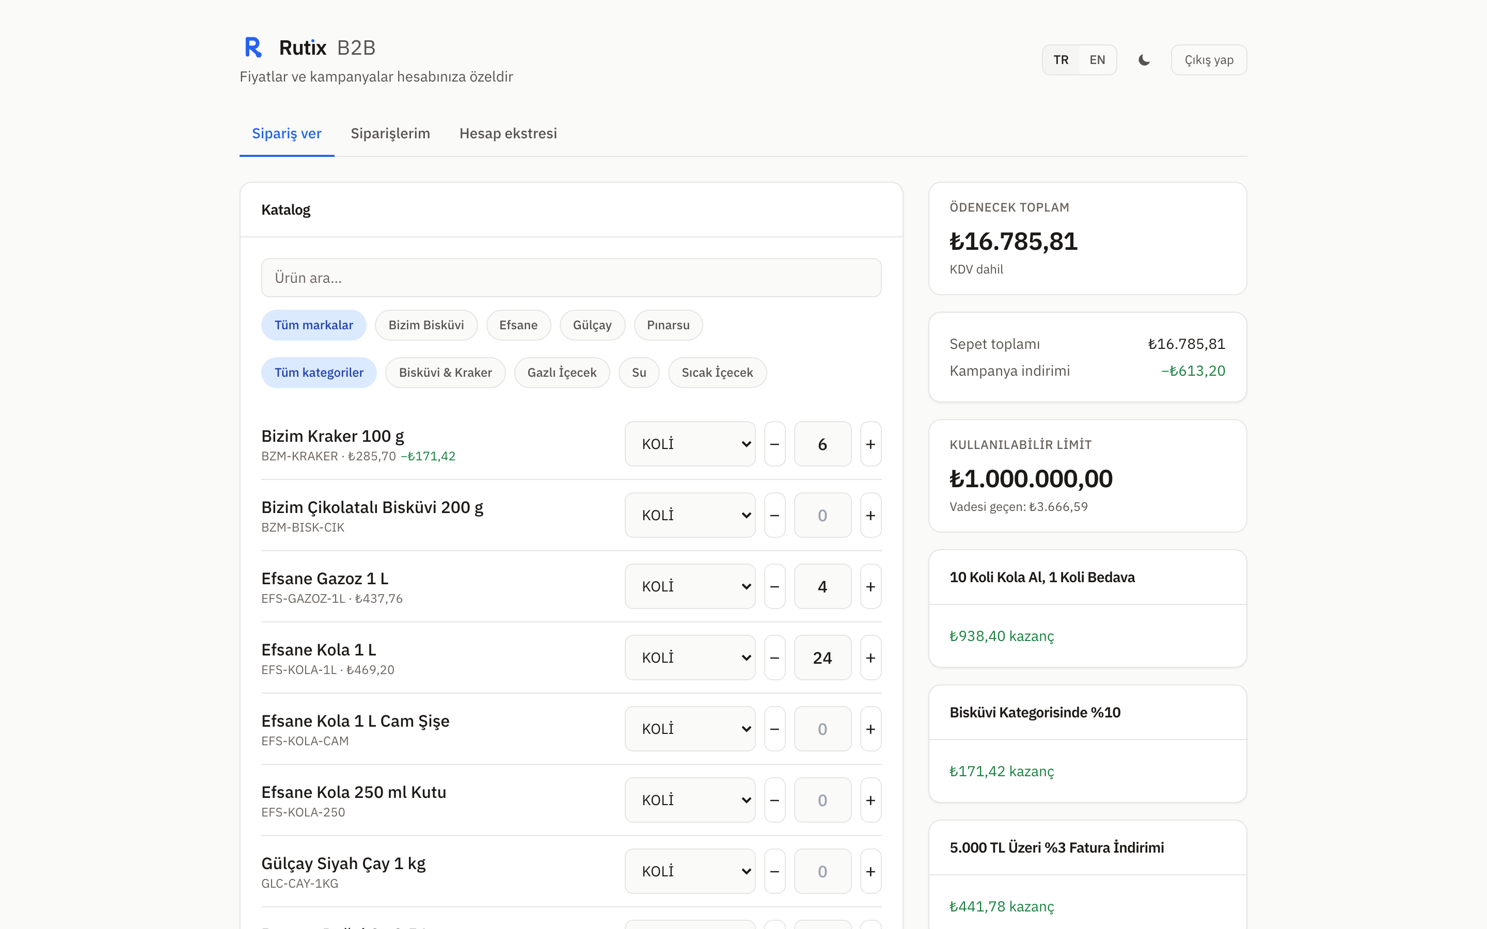1487x929 pixels.
Task: Increase quantity for Bizim Kraker 100 g
Action: point(871,444)
